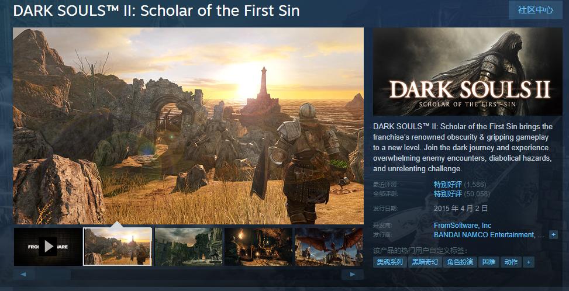Open the FromSoftware, Inc developer link

tap(463, 226)
